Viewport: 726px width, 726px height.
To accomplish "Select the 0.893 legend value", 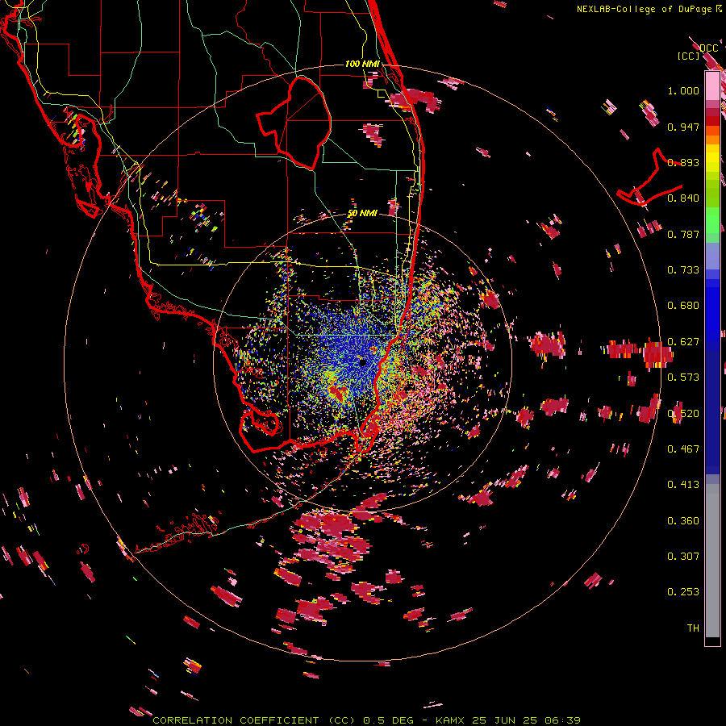I will [x=683, y=162].
